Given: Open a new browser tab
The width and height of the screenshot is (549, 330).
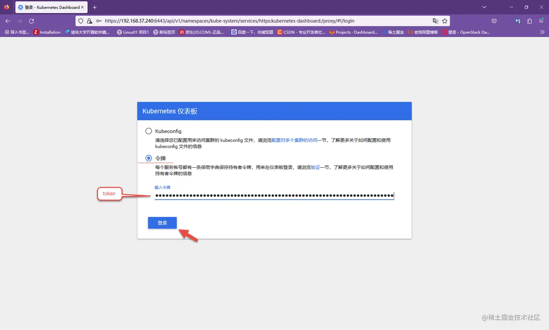Looking at the screenshot, I should pos(94,7).
